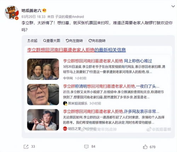
Task: Open the headline 李立群想回河南扫墓遭老家人拒绝的最新相关信息
Action: click(x=76, y=50)
